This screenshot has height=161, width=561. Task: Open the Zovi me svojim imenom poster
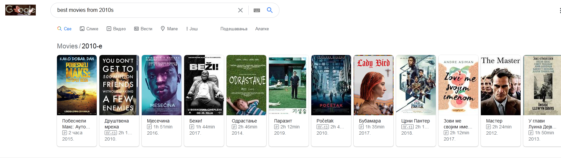click(458, 85)
